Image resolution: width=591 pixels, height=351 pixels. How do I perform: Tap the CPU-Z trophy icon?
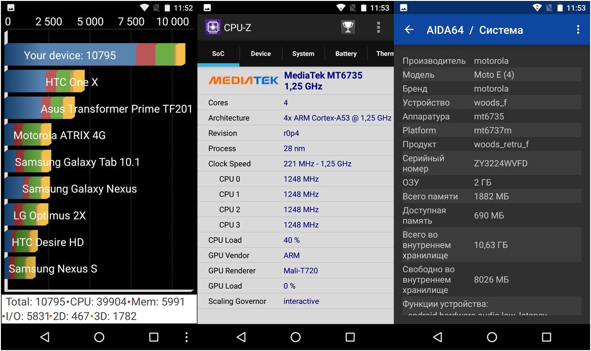348,28
